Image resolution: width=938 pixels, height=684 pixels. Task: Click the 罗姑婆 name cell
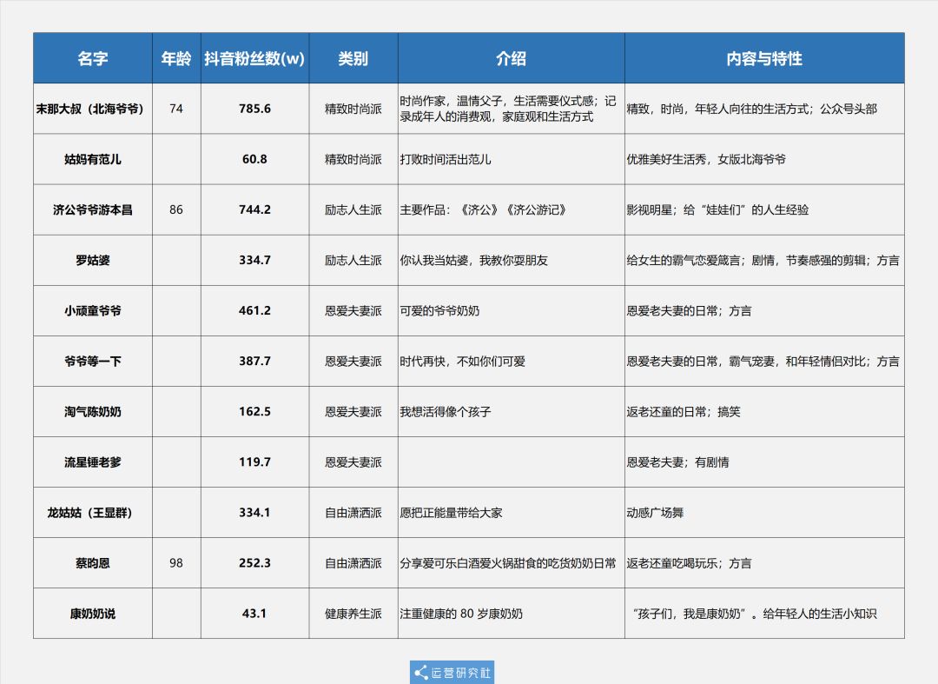93,260
